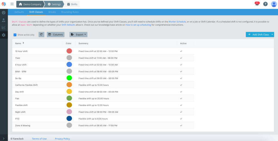This screenshot has height=141, width=278.
Task: Open the reports chart icon in sidebar
Action: [x=4, y=28]
